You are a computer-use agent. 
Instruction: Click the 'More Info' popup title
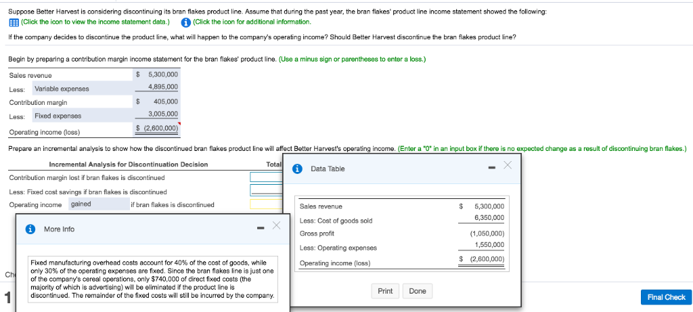tap(60, 229)
